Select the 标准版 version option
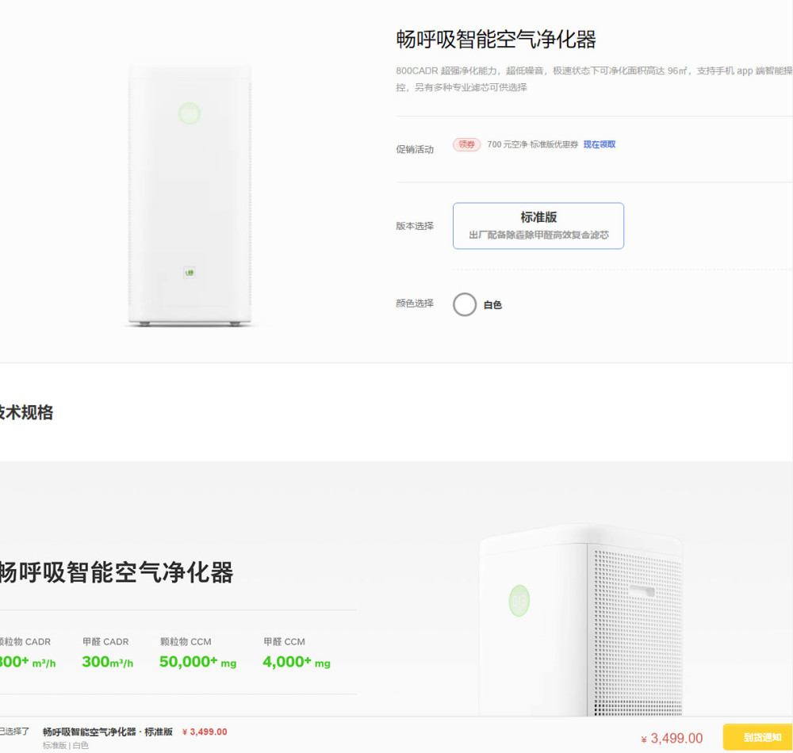Screen dimensions: 793x753 click(538, 226)
